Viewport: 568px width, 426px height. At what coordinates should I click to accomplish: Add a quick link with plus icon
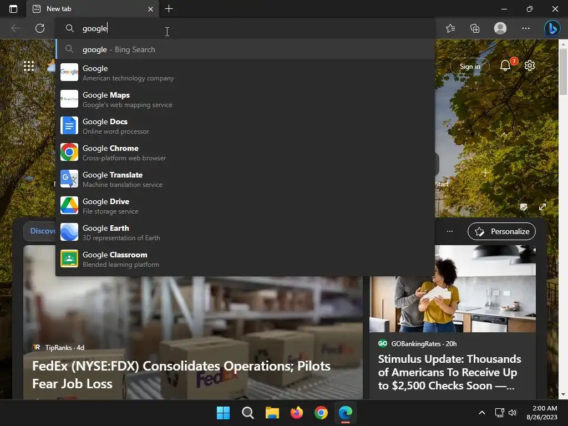click(485, 173)
